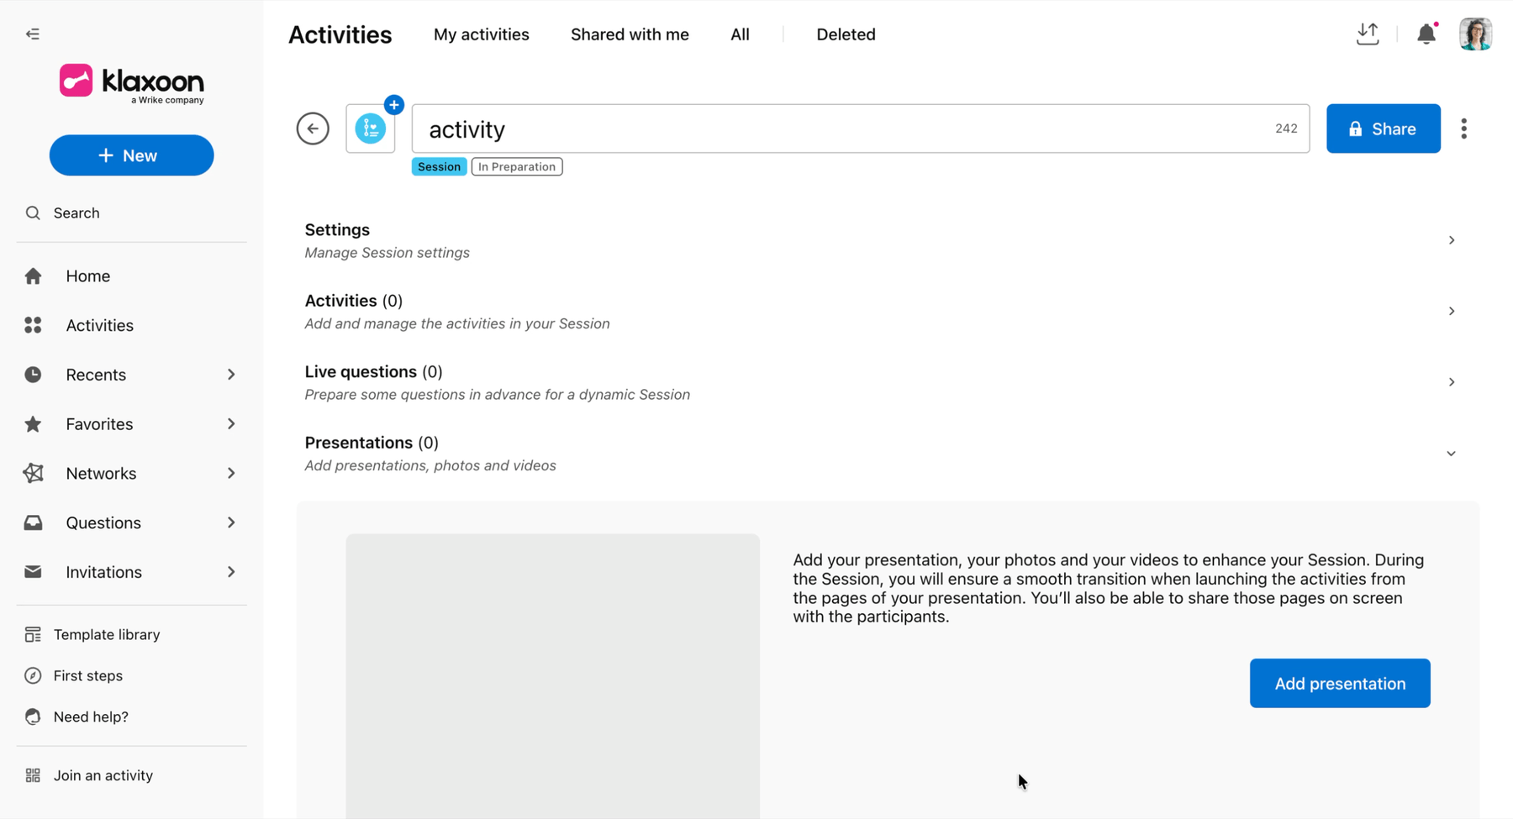Open the user profile avatar
The image size is (1513, 819).
tap(1475, 34)
